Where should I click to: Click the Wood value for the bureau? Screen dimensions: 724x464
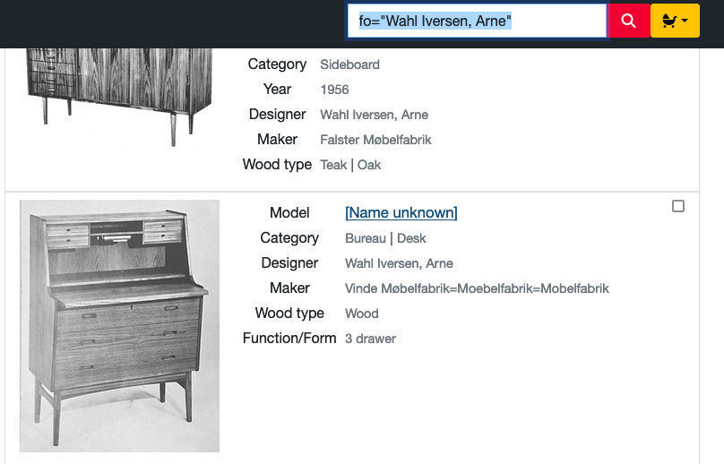coord(361,314)
